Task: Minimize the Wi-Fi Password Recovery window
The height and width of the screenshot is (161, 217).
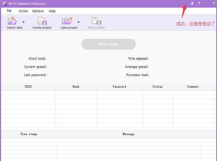Action: click(x=207, y=3)
